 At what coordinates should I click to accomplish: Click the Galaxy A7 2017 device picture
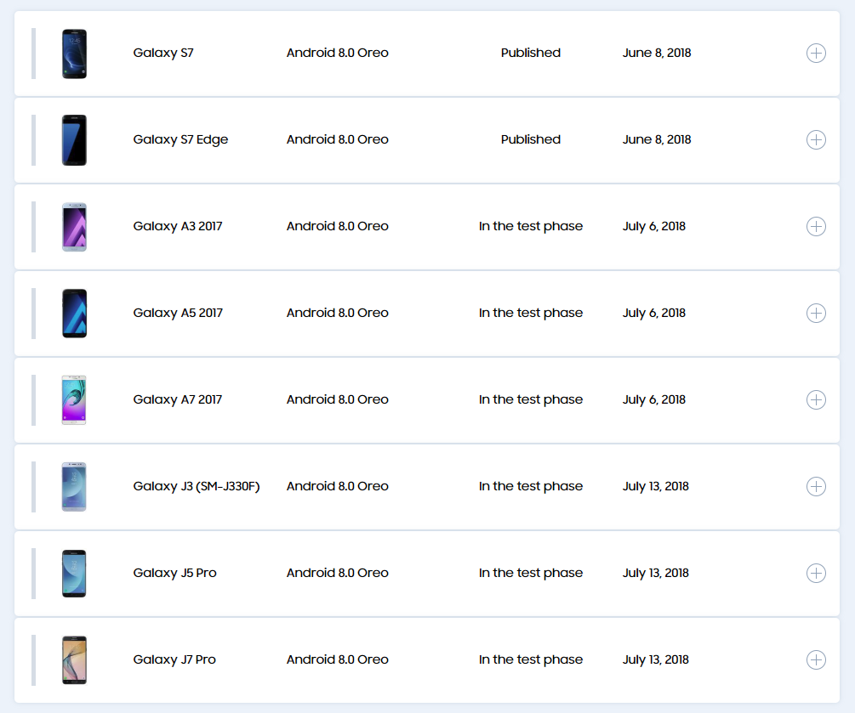[74, 400]
